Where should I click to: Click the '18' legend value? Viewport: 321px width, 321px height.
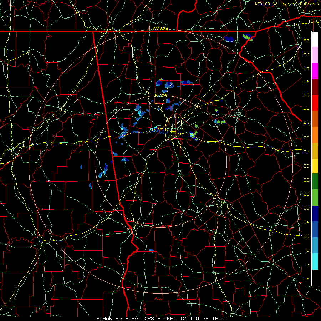tap(306, 208)
